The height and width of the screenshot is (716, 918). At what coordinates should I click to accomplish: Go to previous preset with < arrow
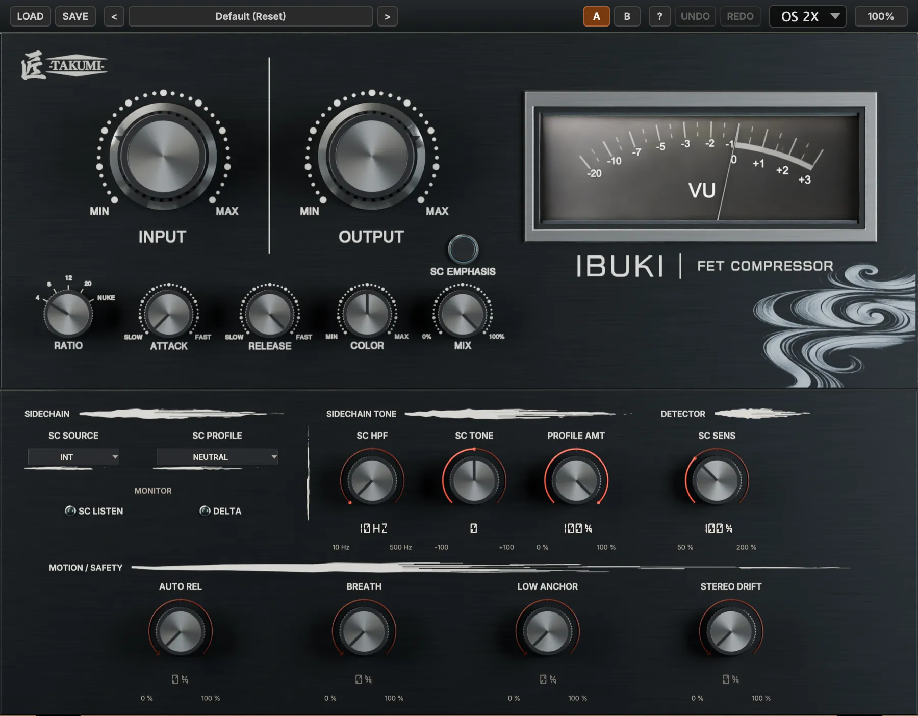tap(114, 16)
